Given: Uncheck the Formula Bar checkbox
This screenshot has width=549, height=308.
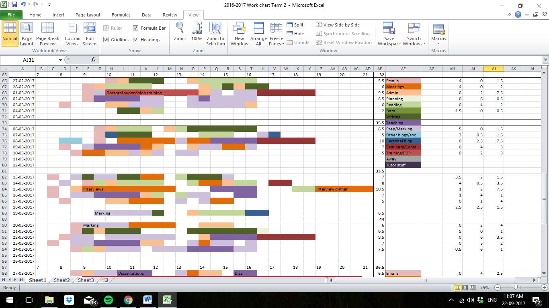Looking at the screenshot, I should (136, 28).
